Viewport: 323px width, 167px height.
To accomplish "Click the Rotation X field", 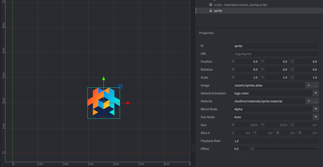I will (247, 70).
